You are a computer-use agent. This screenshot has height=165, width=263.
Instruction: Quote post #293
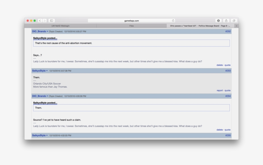[227, 90]
